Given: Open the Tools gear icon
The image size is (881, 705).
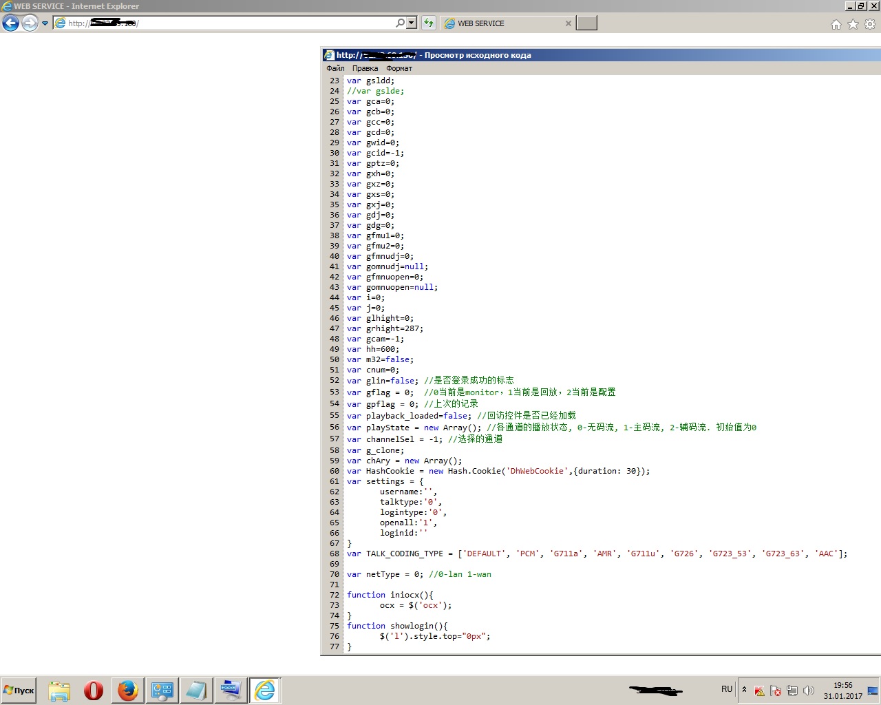Looking at the screenshot, I should pos(870,24).
